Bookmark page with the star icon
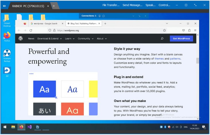This screenshot has width=210, height=135. (164, 31)
